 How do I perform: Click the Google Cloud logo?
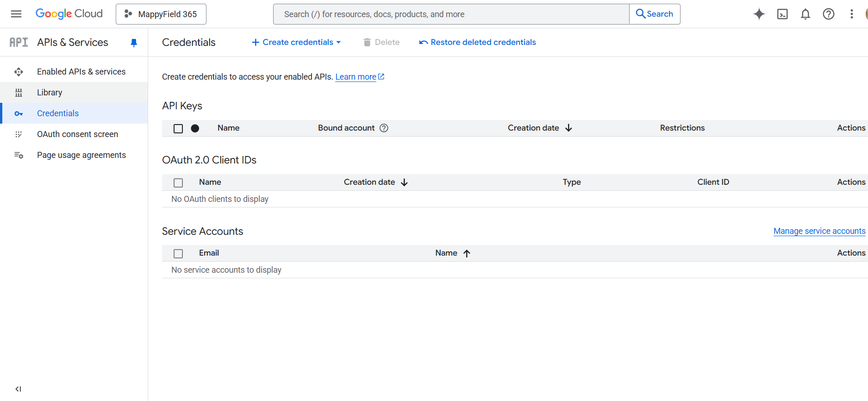[x=69, y=14]
